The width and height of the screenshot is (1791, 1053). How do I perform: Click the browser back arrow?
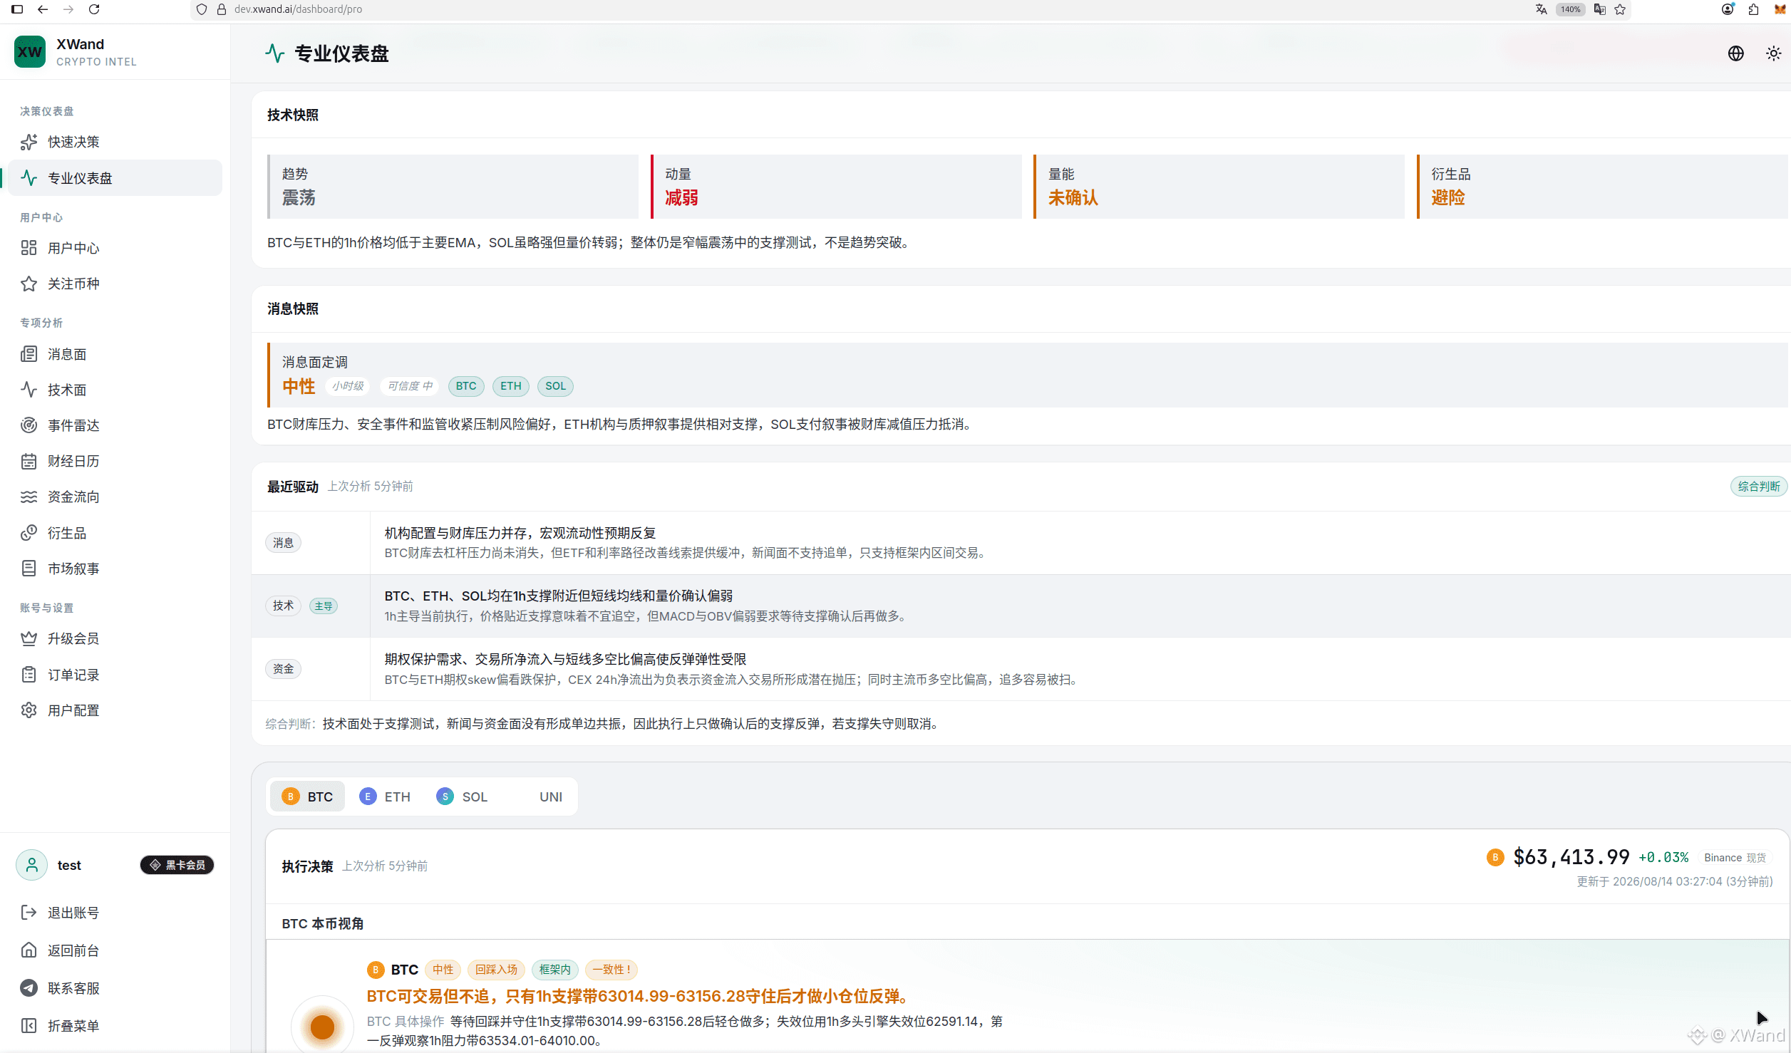pos(43,9)
